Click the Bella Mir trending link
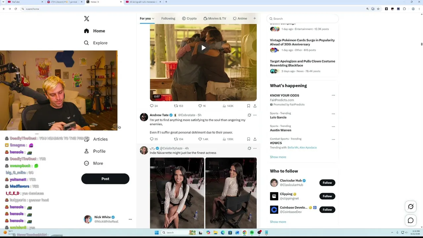This screenshot has height=238, width=423. [x=293, y=147]
